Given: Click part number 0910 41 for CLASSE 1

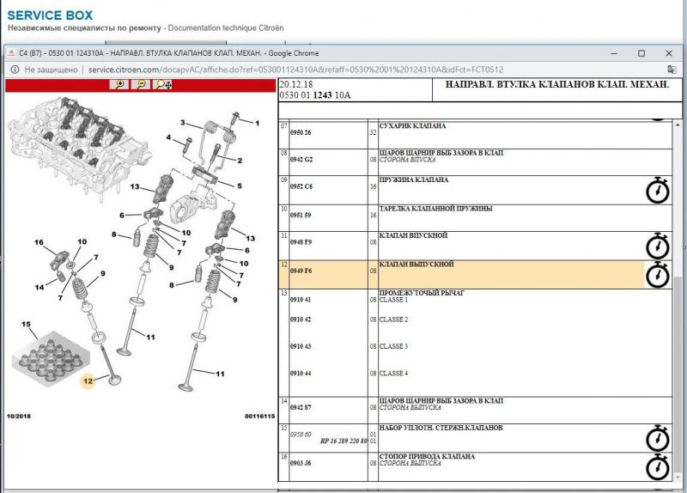Looking at the screenshot, I should [301, 300].
